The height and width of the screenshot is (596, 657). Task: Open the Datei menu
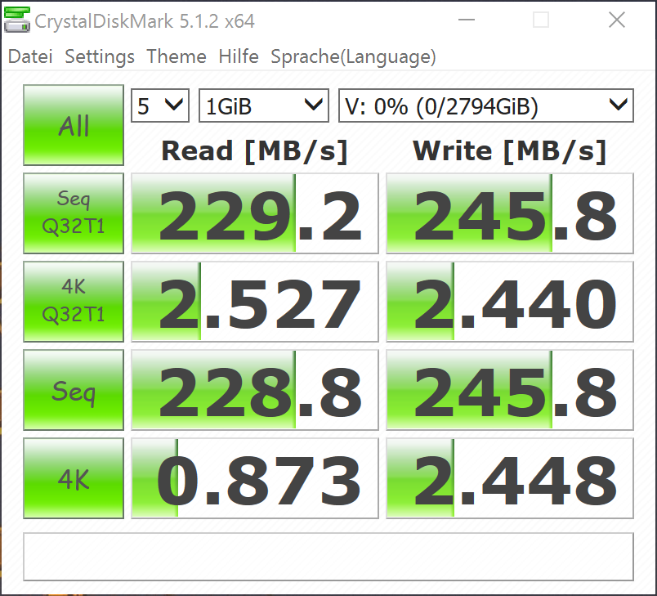30,56
